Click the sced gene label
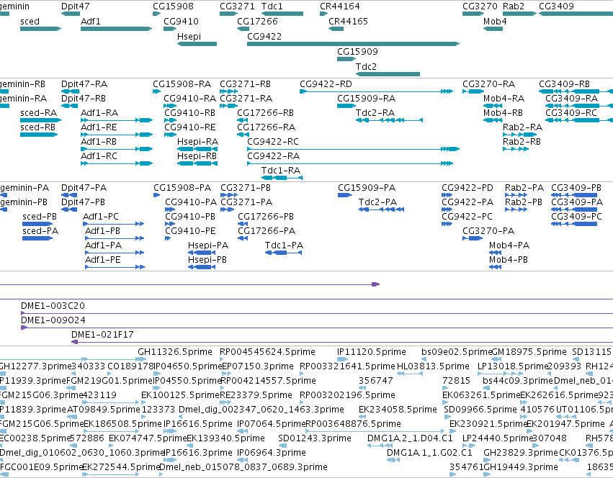Image resolution: width=613 pixels, height=478 pixels. point(30,22)
